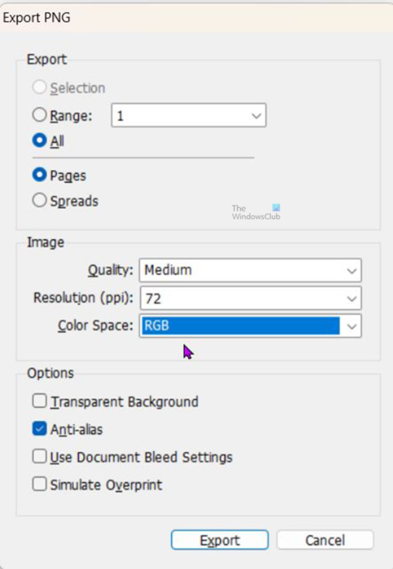
Task: Click the Spreads label text
Action: [74, 202]
